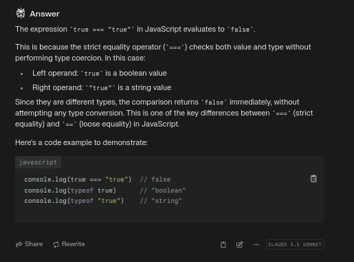This screenshot has width=354, height=262.
Task: Edit the query with pencil icon
Action: 240,245
